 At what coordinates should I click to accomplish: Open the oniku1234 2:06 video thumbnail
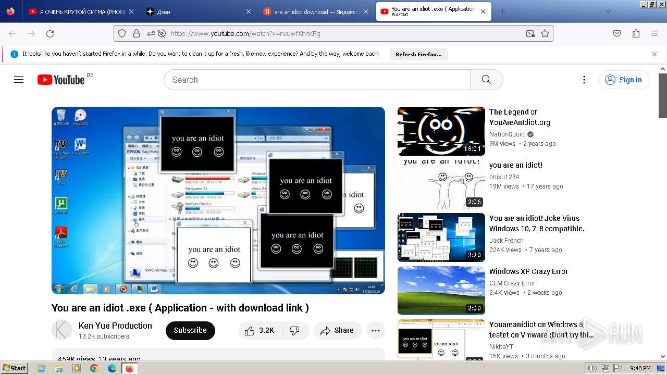pos(441,184)
